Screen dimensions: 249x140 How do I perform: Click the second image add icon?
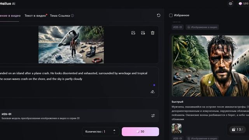[x=143, y=33]
